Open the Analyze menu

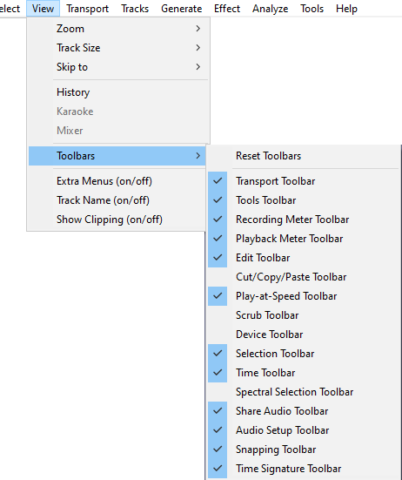click(x=270, y=9)
